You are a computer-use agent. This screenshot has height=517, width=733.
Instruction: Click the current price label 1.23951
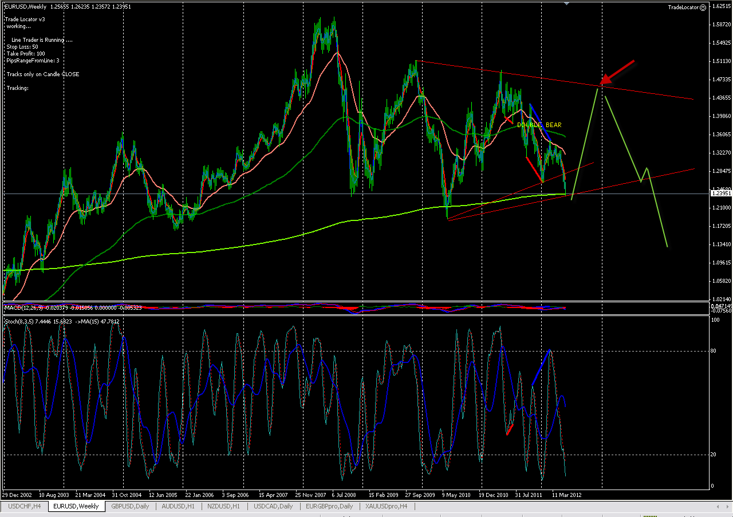tap(720, 194)
